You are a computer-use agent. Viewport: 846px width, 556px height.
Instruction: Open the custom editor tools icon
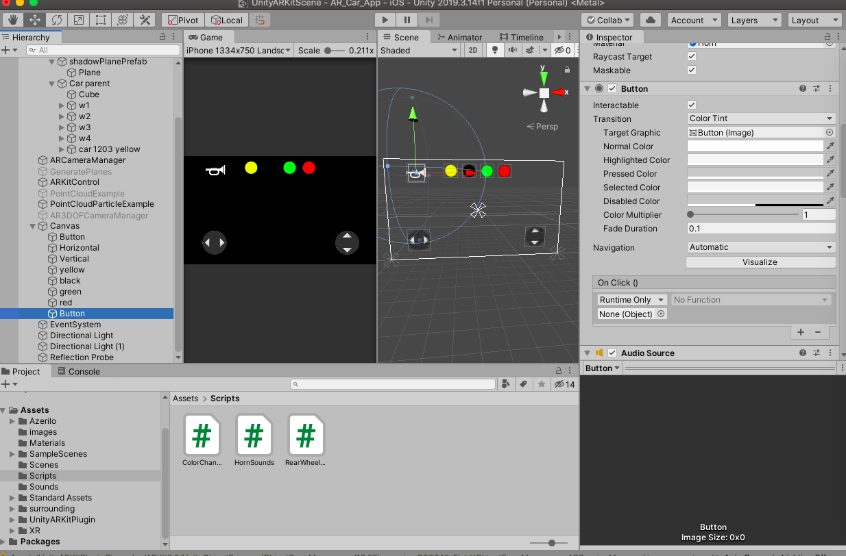coord(145,20)
